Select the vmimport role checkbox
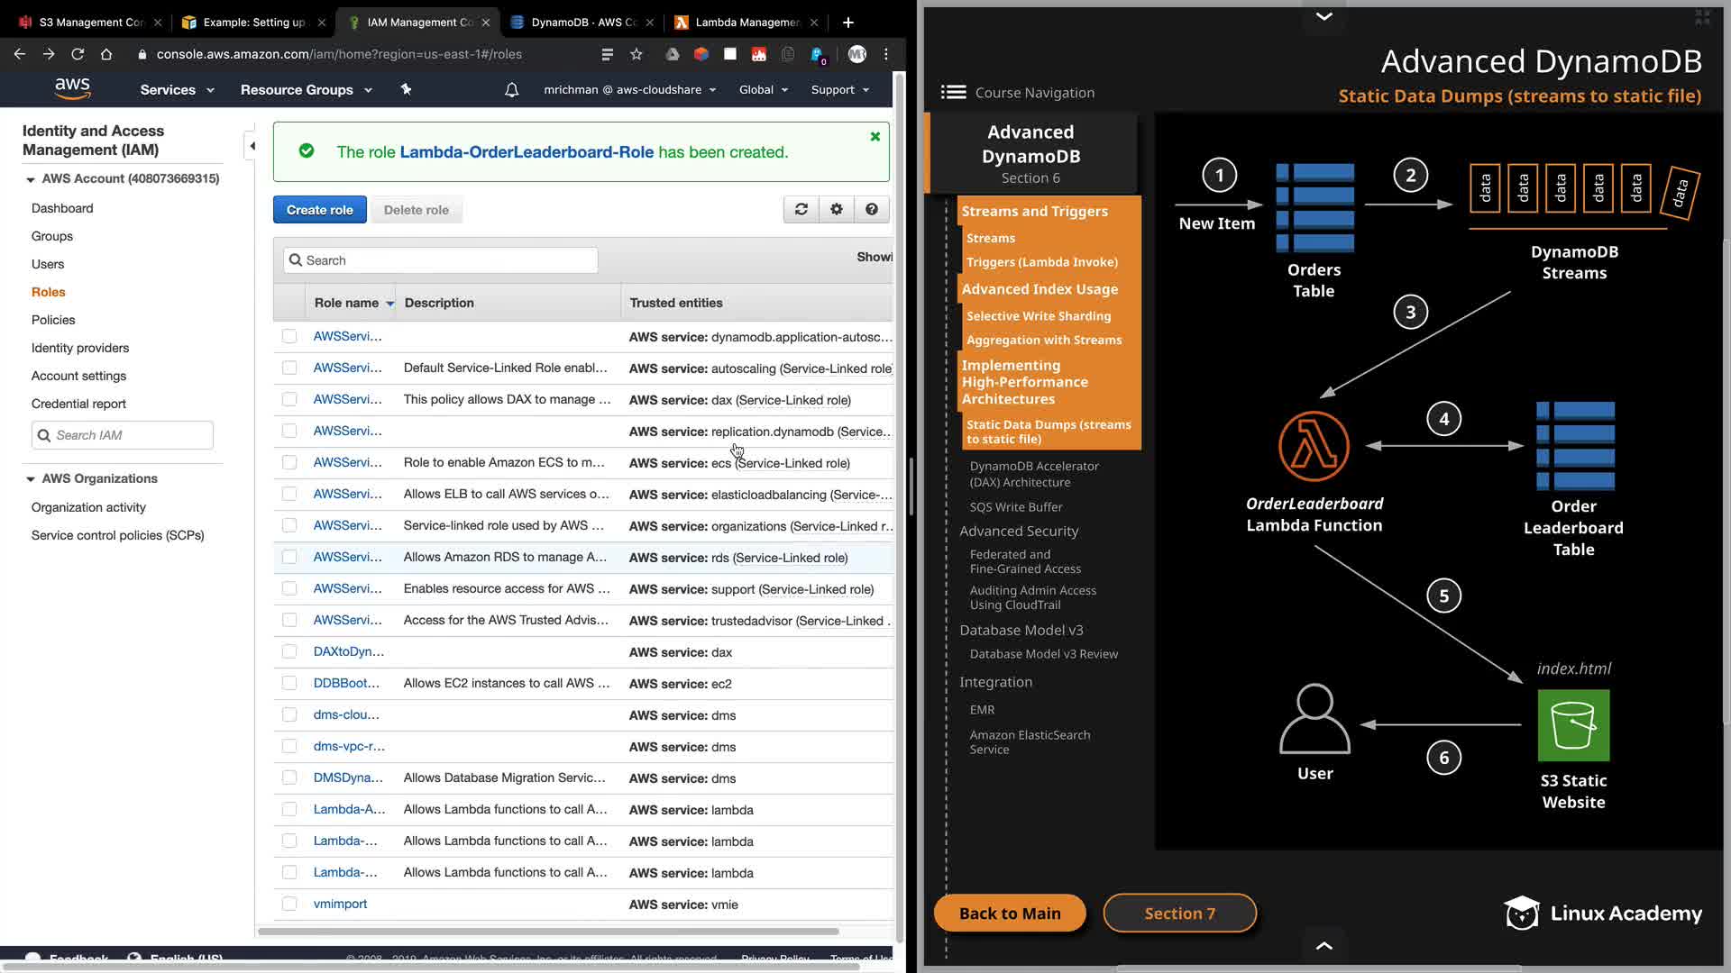Screen dimensions: 1731x973 (289, 904)
